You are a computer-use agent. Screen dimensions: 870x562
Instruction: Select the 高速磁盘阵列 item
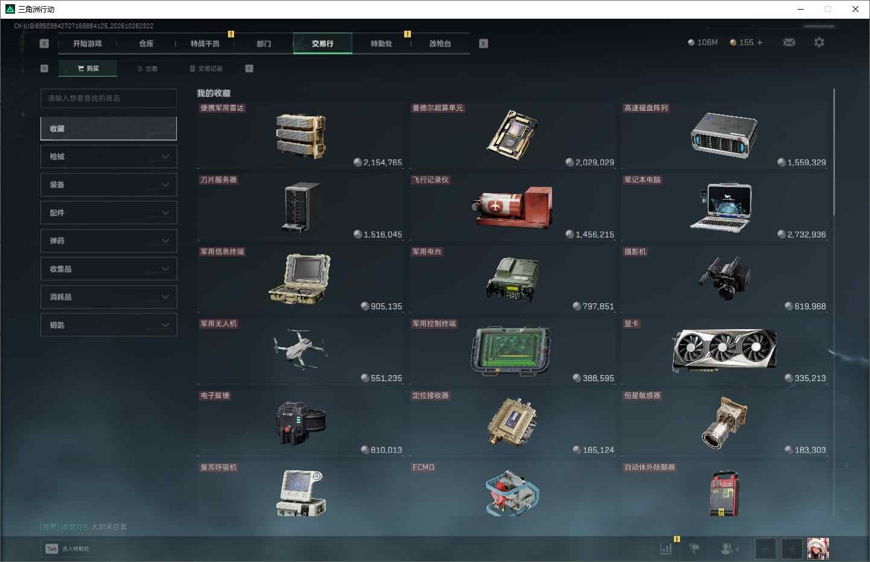click(724, 136)
